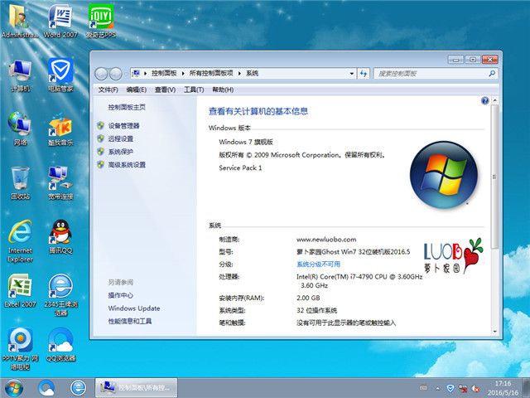
Task: Open the 查看(V) menu
Action: (x=165, y=90)
